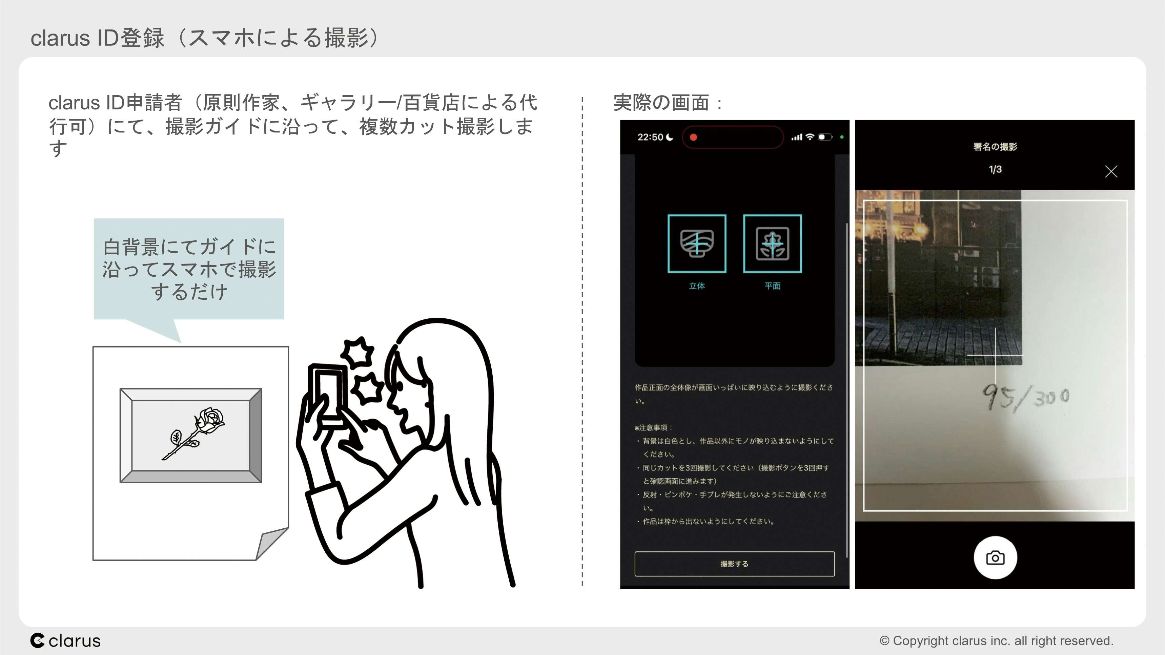Click the red recording indicator pill
Viewport: 1165px width, 655px height.
[732, 137]
